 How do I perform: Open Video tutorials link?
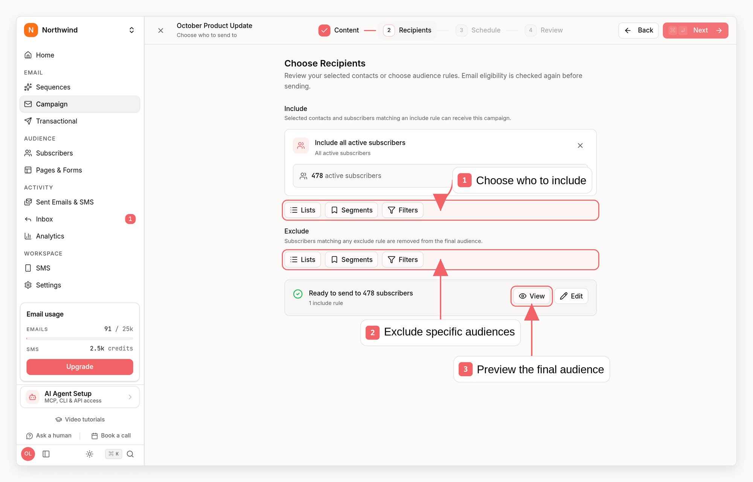coord(80,420)
